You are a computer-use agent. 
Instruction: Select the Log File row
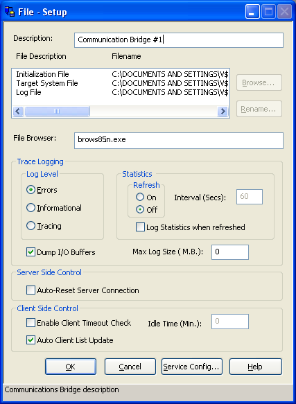(x=121, y=92)
